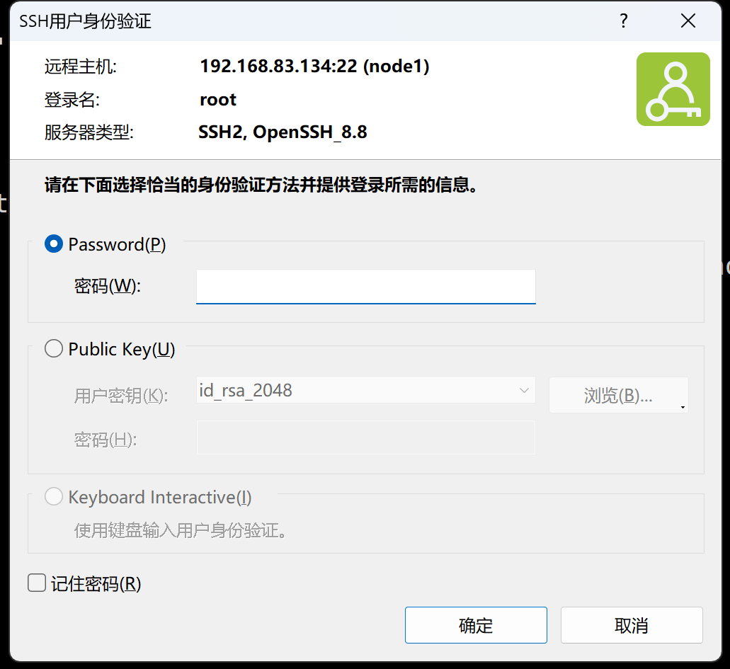Click the 登录名 label
Screen dimensions: 730x669
(x=72, y=100)
